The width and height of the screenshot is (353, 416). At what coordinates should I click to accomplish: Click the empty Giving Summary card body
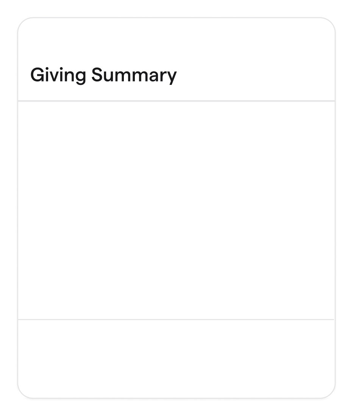click(x=176, y=210)
